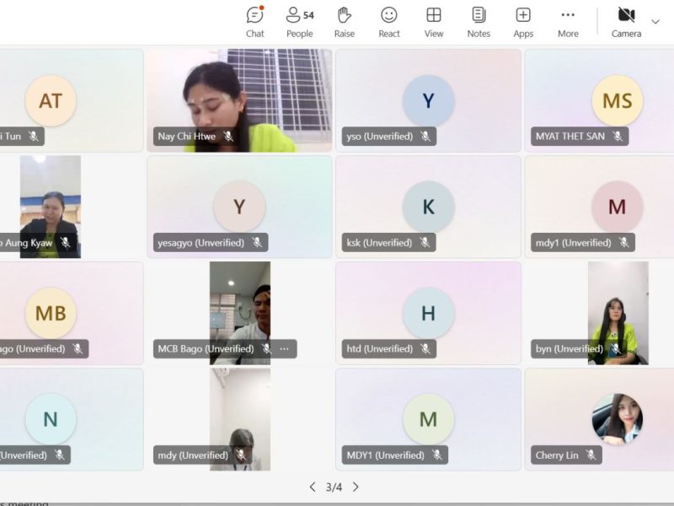
Task: Click muted mic icon on Cherry Lin
Action: tap(591, 455)
